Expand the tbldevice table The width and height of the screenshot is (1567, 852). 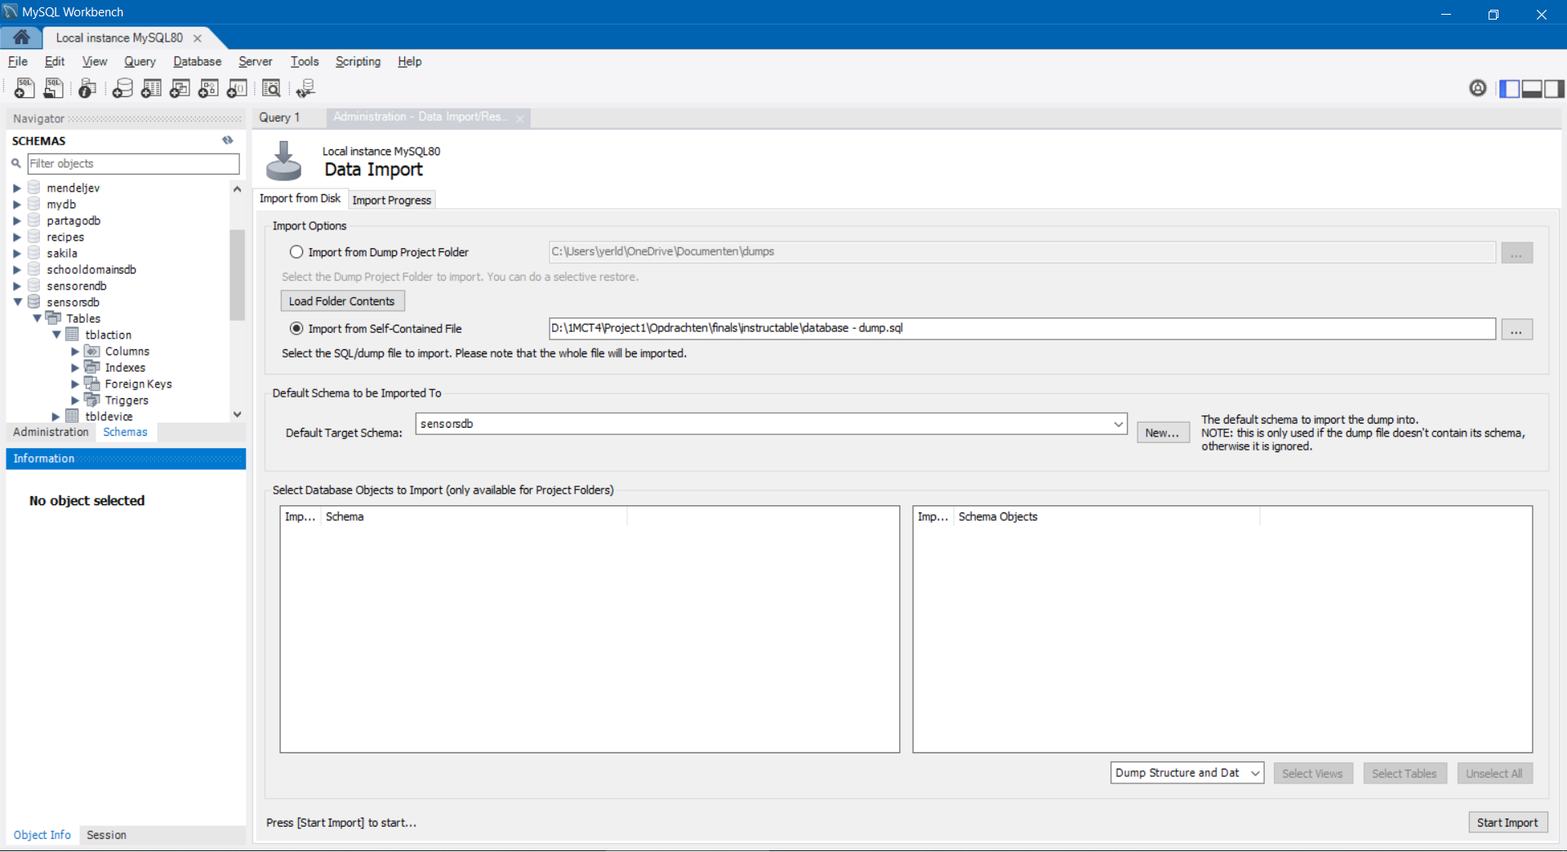coord(56,416)
